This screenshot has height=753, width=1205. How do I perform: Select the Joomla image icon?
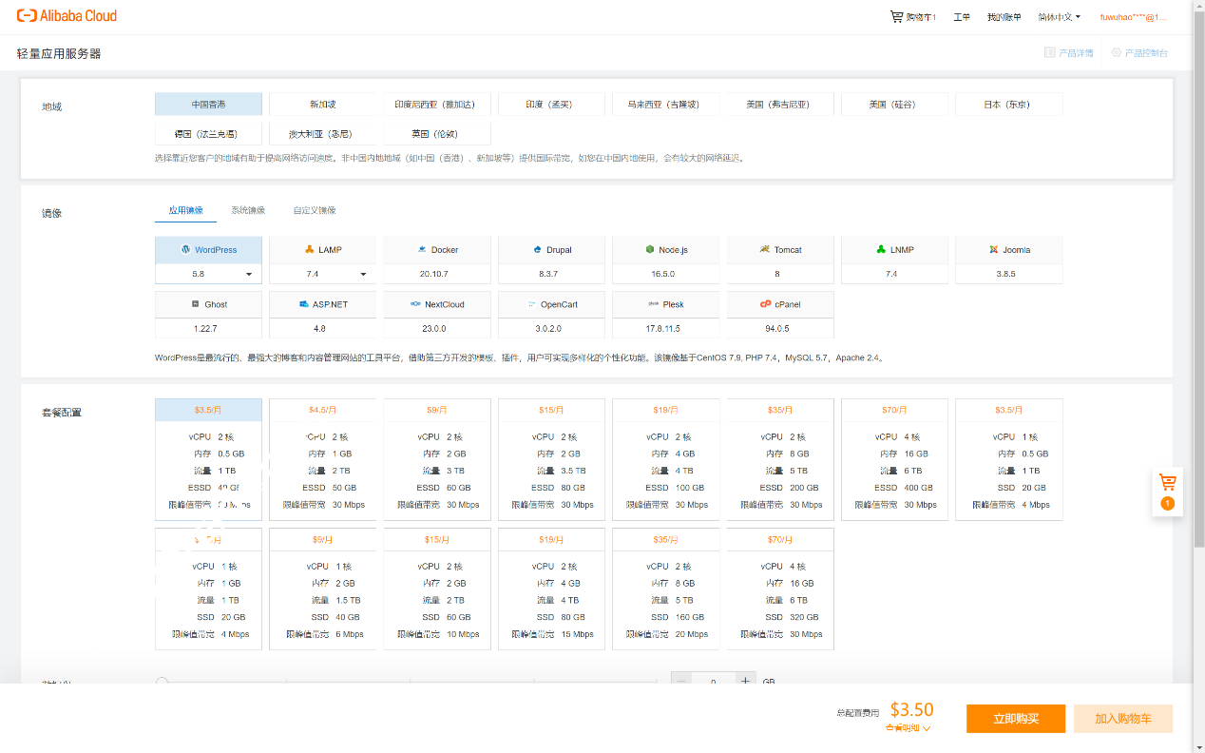tap(993, 249)
